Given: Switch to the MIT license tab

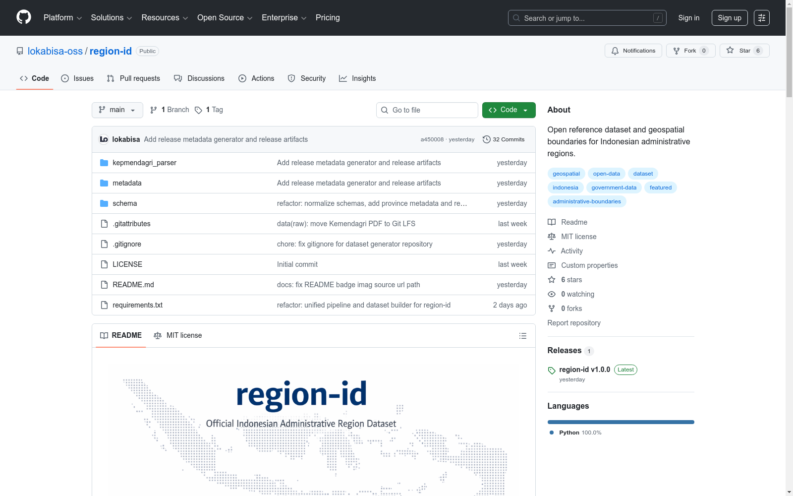Looking at the screenshot, I should [x=178, y=336].
